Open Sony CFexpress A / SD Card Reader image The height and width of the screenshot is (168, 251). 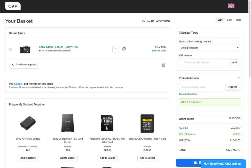tap(68, 123)
